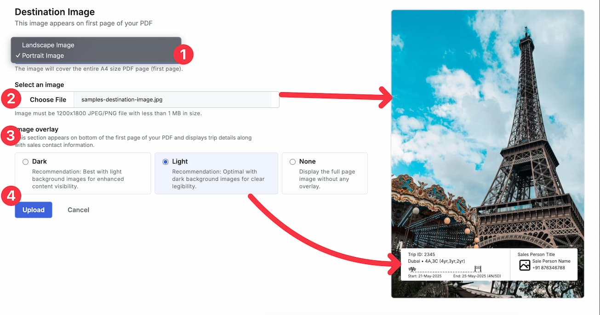This screenshot has width=600, height=315.
Task: Click the image placeholder icon next to Sale Person Name
Action: (525, 264)
